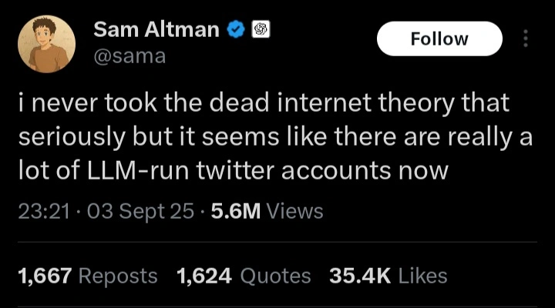Show the 35.4K count of likes
The height and width of the screenshot is (308, 555).
[358, 276]
